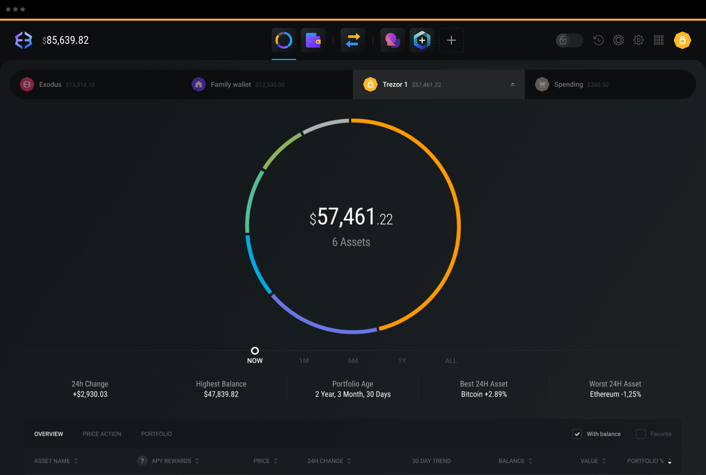
Task: Select the 1M time period
Action: [303, 361]
